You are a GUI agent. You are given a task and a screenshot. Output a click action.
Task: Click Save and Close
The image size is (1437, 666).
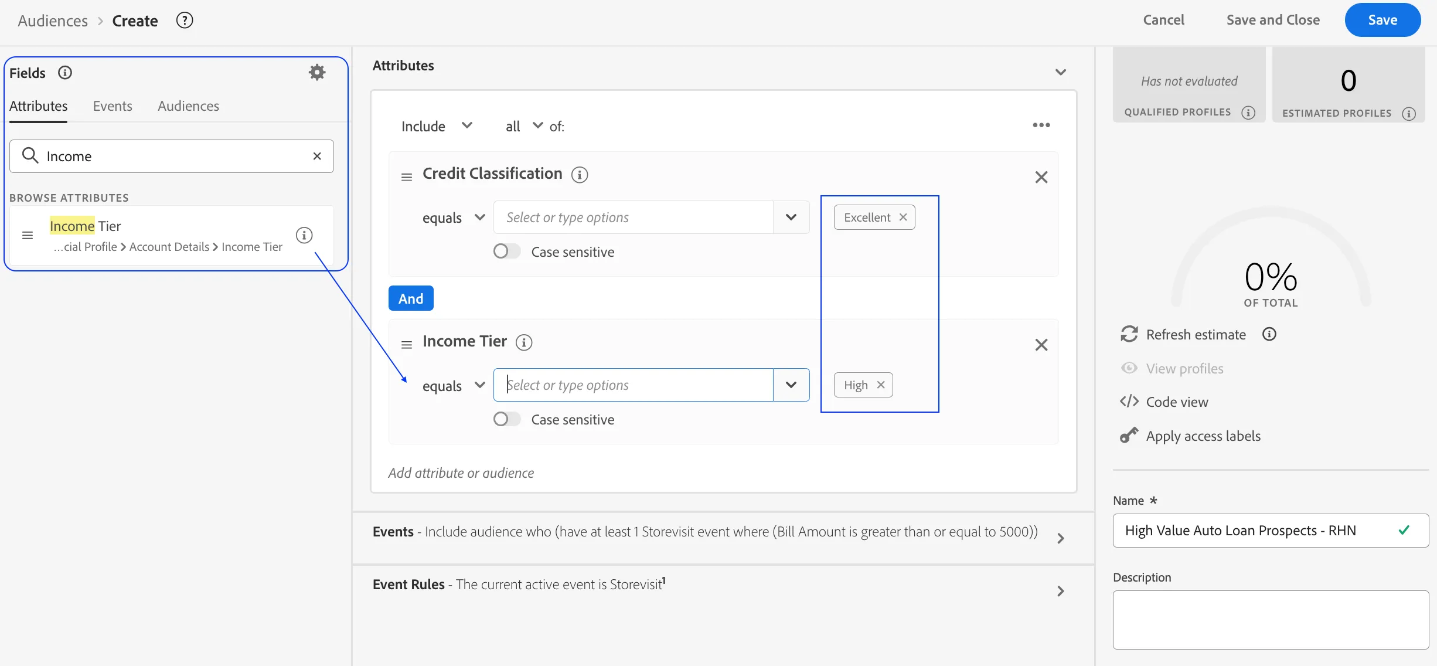coord(1273,20)
